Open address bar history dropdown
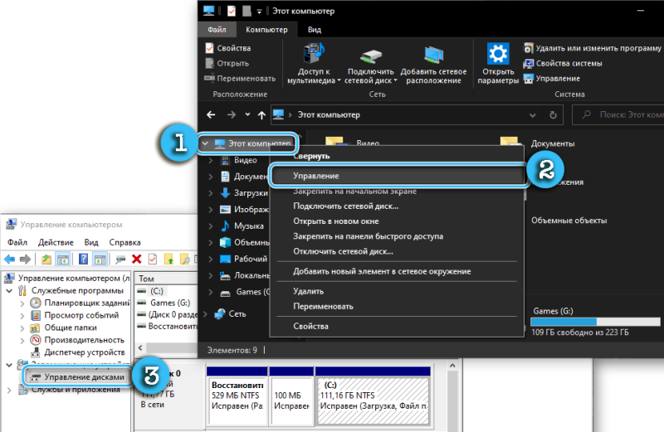This screenshot has height=432, width=664. point(532,115)
